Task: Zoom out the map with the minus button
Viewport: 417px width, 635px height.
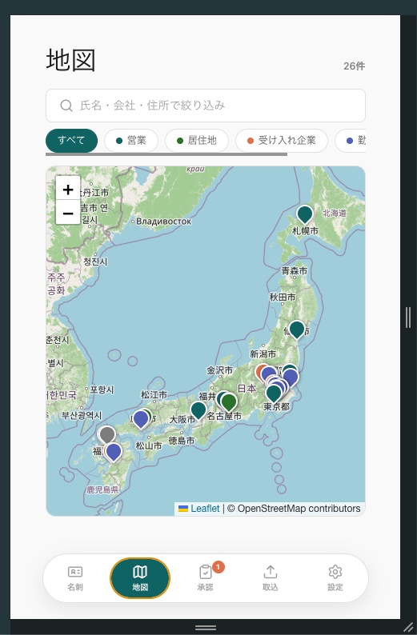Action: point(68,213)
